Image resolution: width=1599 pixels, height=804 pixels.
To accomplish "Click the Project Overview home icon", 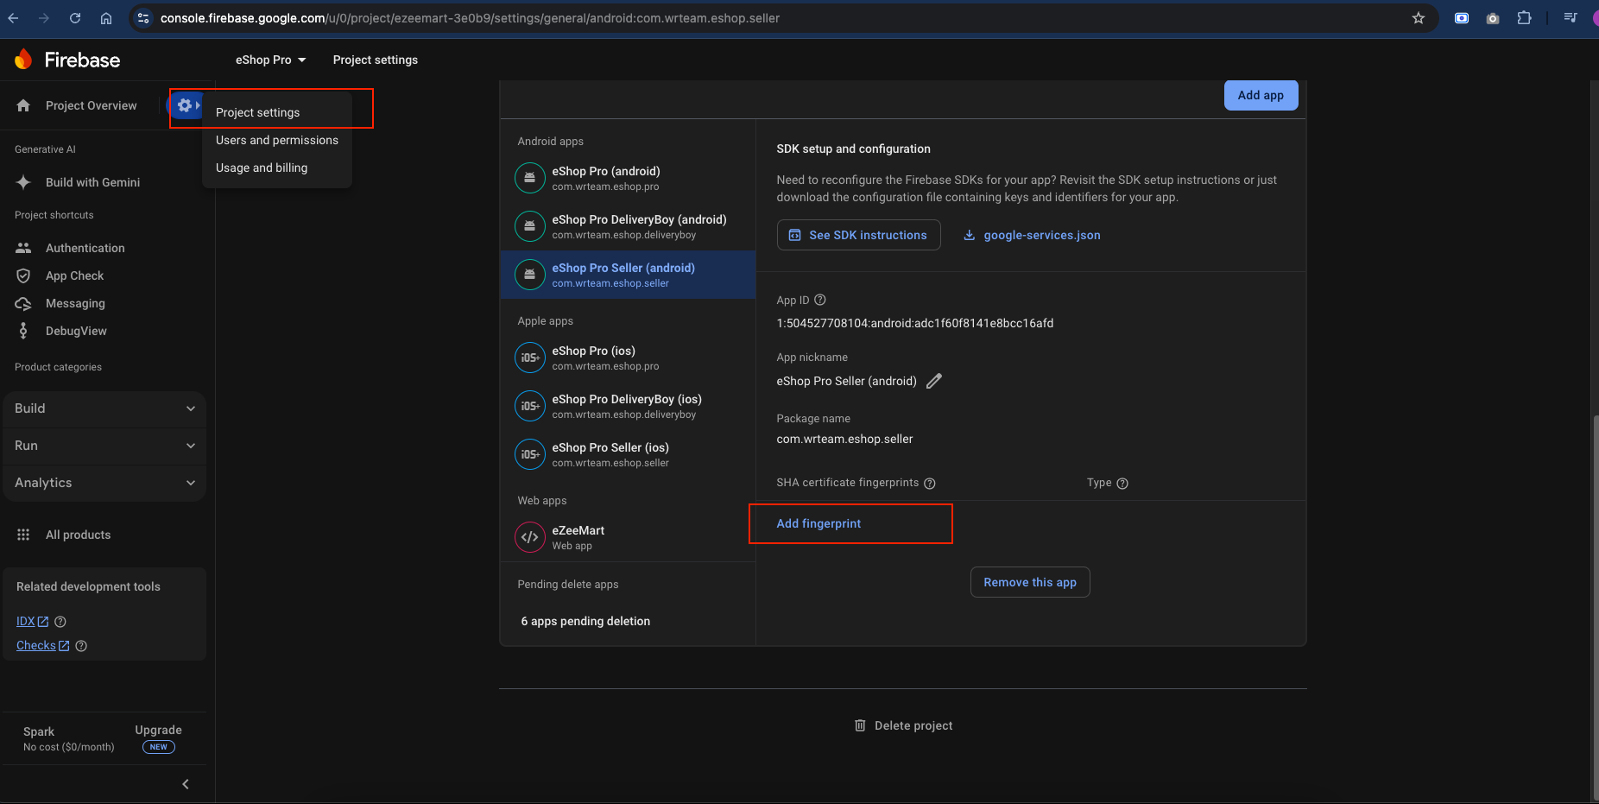I will [23, 105].
